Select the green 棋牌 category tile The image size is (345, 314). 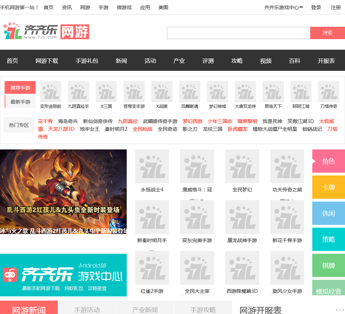[x=328, y=265]
